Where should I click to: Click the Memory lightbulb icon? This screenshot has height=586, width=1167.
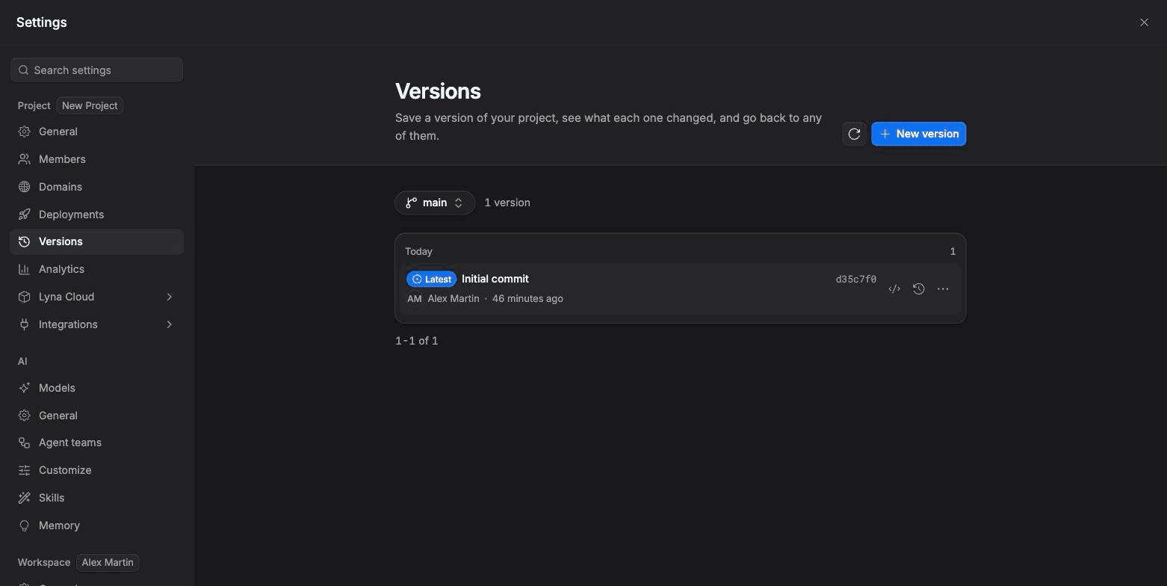click(x=24, y=525)
